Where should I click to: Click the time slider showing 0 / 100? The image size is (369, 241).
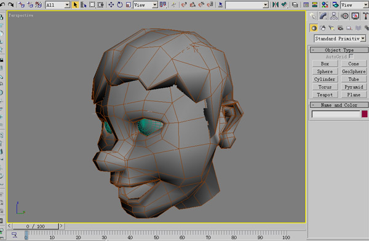tap(35, 226)
